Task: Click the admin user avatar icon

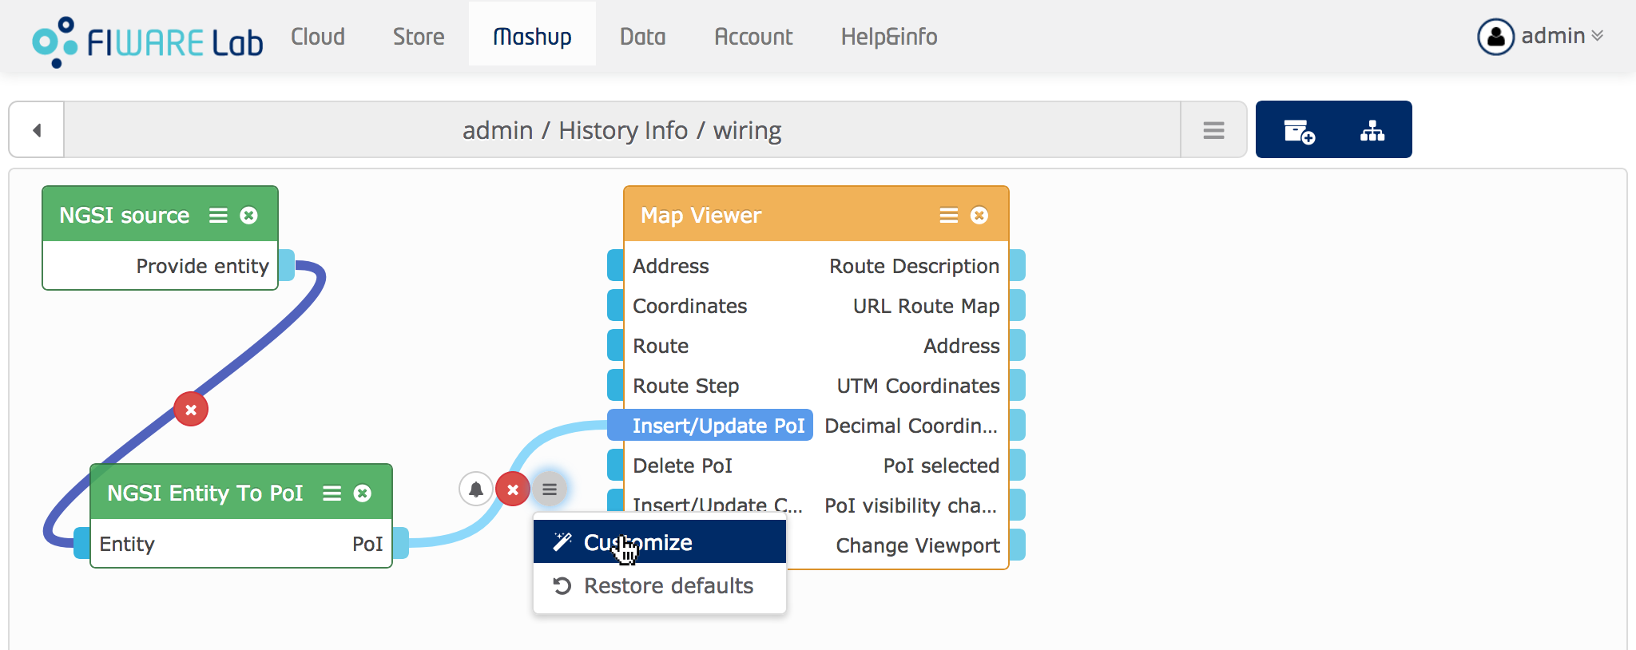Action: tap(1495, 37)
